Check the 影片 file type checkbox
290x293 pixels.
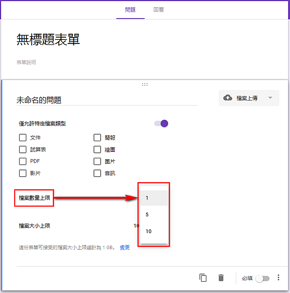[22, 173]
